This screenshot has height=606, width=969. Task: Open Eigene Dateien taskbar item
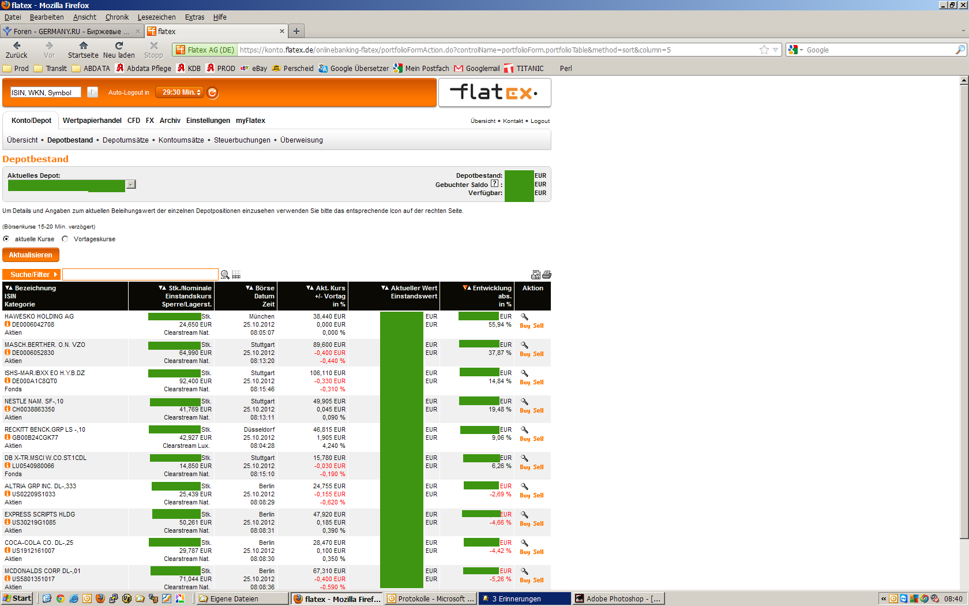click(243, 598)
